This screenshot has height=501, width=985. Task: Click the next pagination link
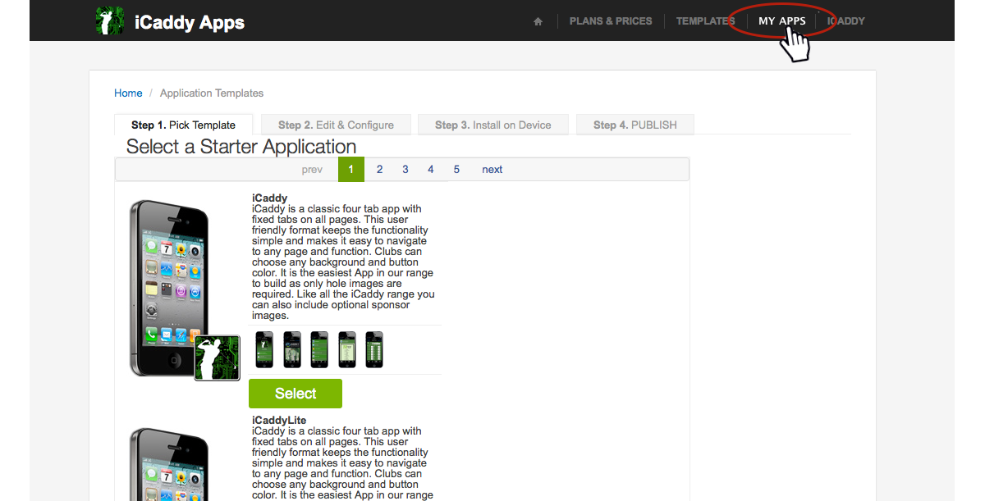click(492, 170)
